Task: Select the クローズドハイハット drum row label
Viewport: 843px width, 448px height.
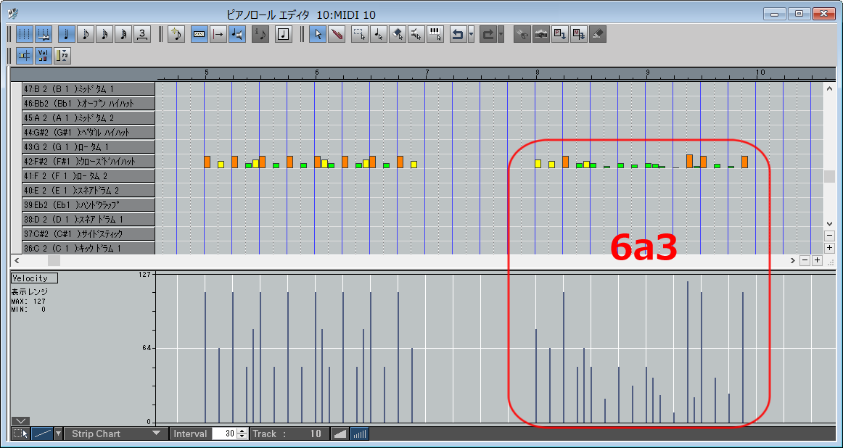Action: click(x=89, y=162)
